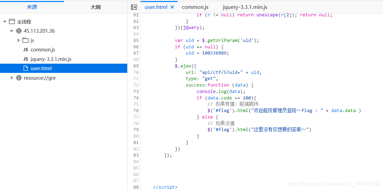Click the string 这里没有你想要的答案～
The width and height of the screenshot is (383, 190).
(280, 130)
